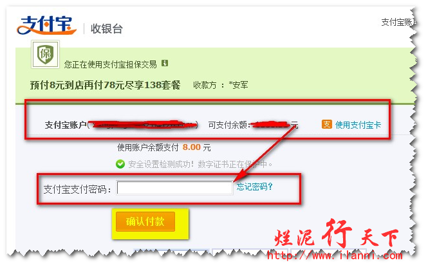This screenshot has width=428, height=267.
Task: Click the 支付宝账户 label at the top right
Action: (398, 22)
